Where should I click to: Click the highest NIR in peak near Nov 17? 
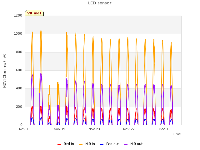click(41, 31)
